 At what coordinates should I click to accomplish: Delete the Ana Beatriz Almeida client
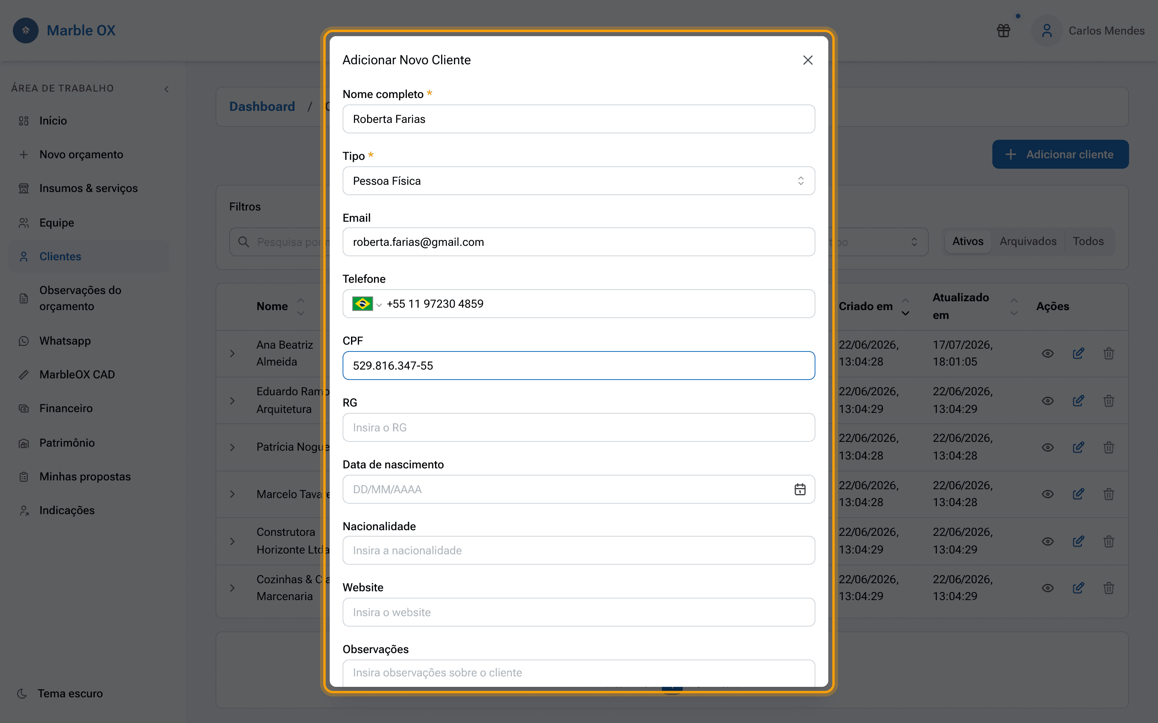pyautogui.click(x=1109, y=353)
